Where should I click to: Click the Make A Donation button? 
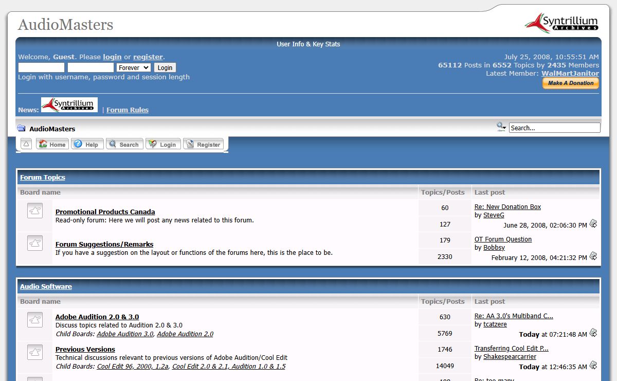(x=571, y=83)
